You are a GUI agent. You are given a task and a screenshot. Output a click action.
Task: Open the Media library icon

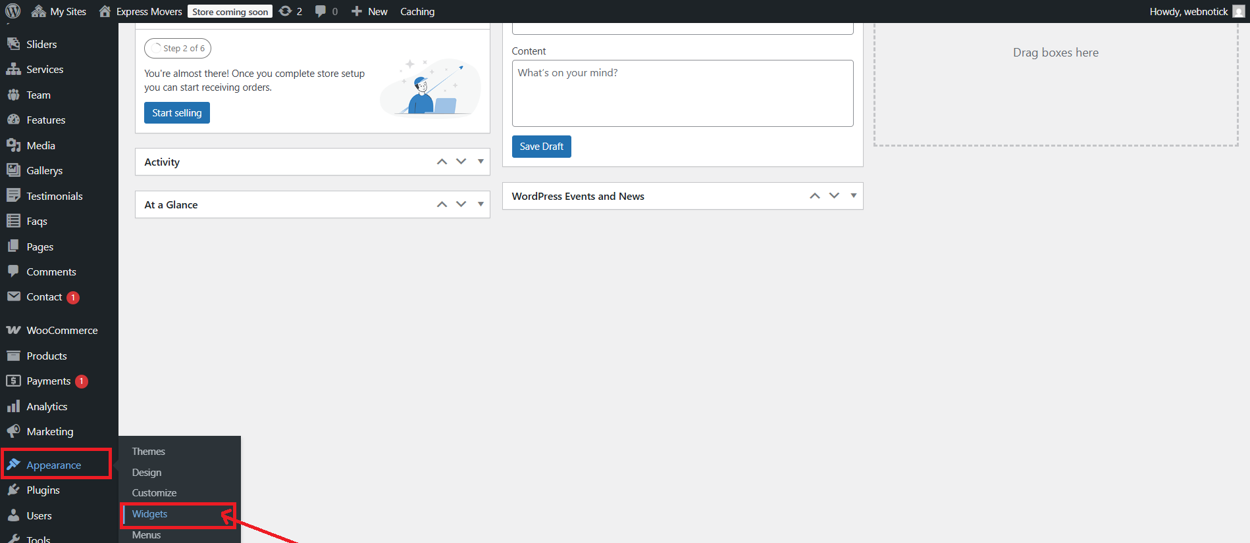click(13, 145)
